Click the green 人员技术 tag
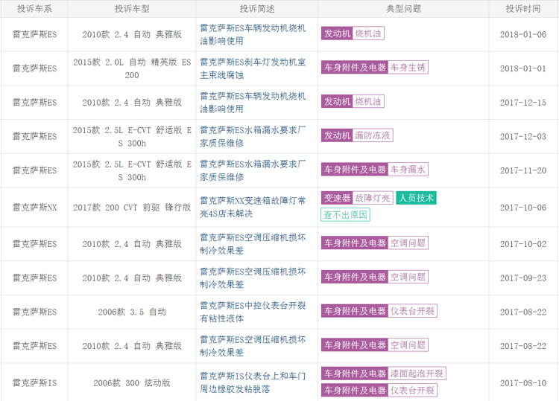This screenshot has width=559, height=401. [416, 198]
